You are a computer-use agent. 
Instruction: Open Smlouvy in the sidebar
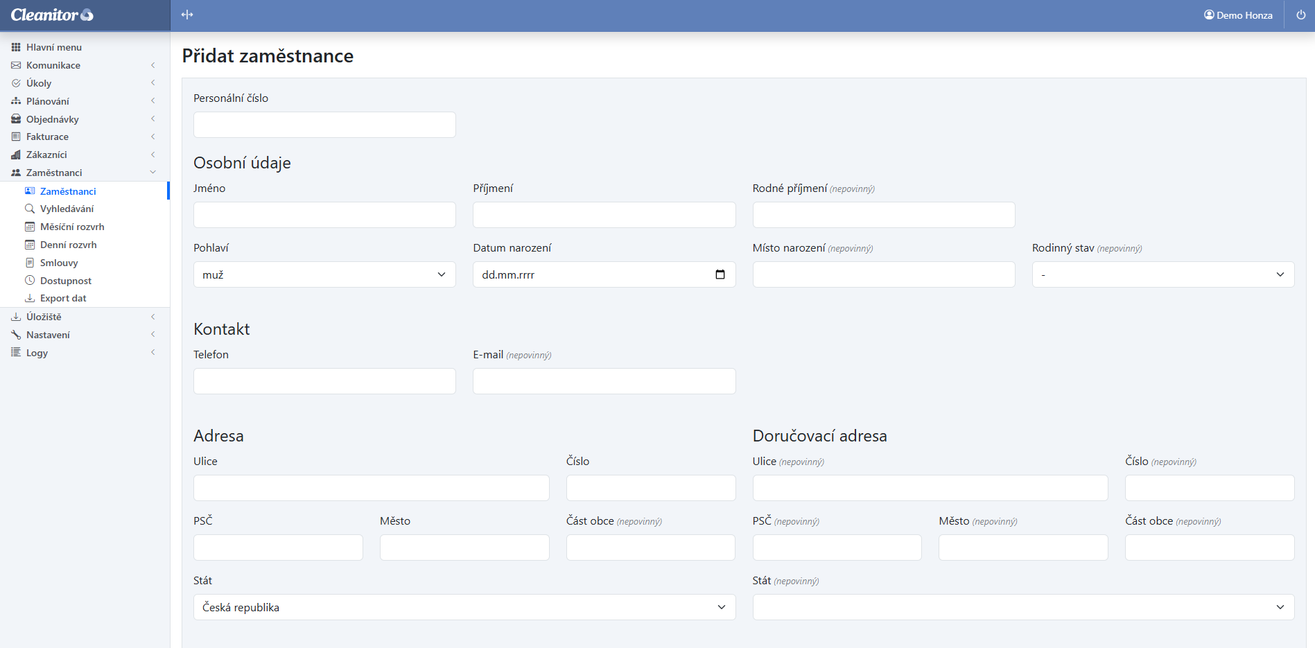click(59, 263)
